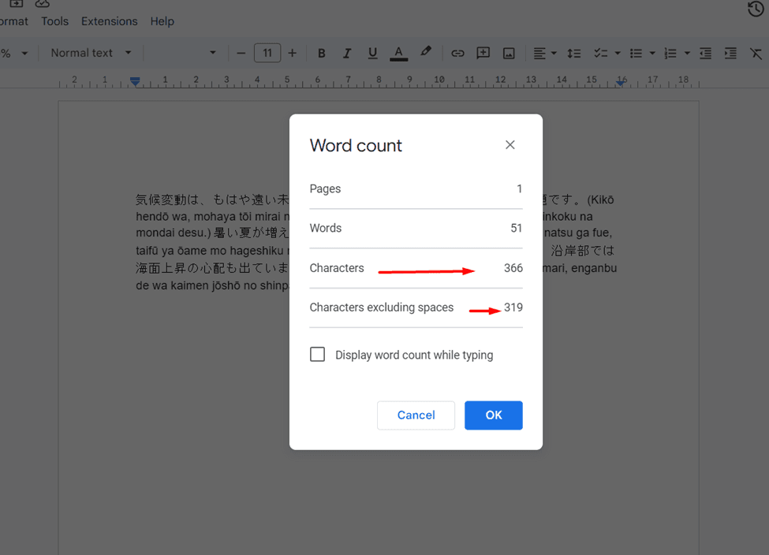The width and height of the screenshot is (769, 555).
Task: Click document text 'mari, enganbu'
Action: pos(580,268)
